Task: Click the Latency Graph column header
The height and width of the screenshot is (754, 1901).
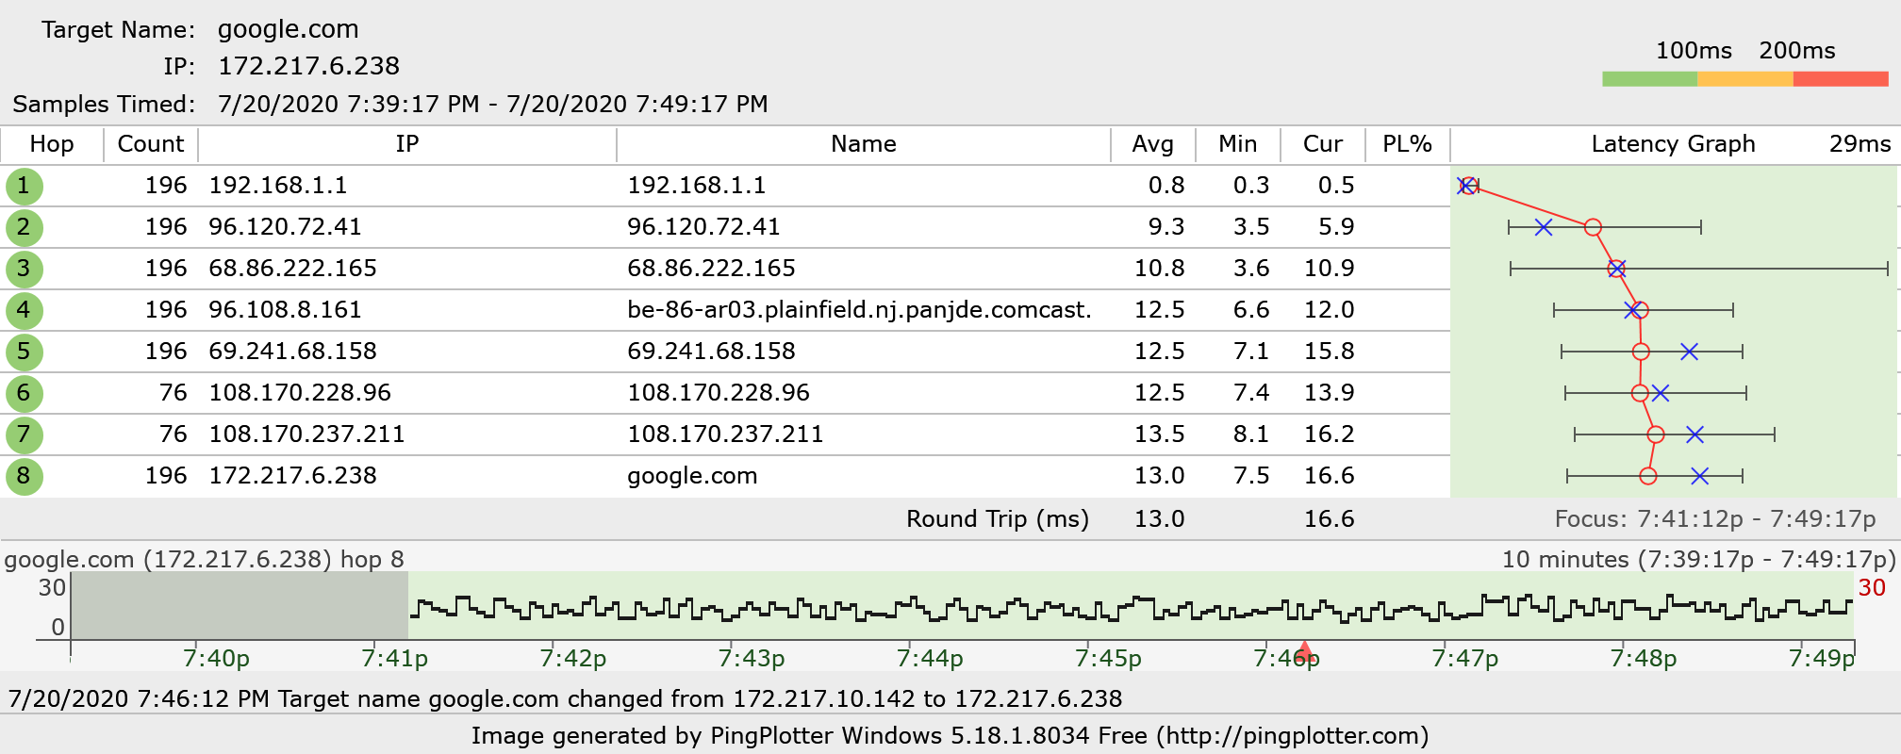Action: click(x=1674, y=144)
